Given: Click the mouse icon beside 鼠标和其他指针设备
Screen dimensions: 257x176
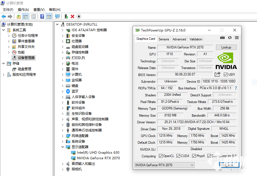Looking at the screenshot, I should coord(68,124).
